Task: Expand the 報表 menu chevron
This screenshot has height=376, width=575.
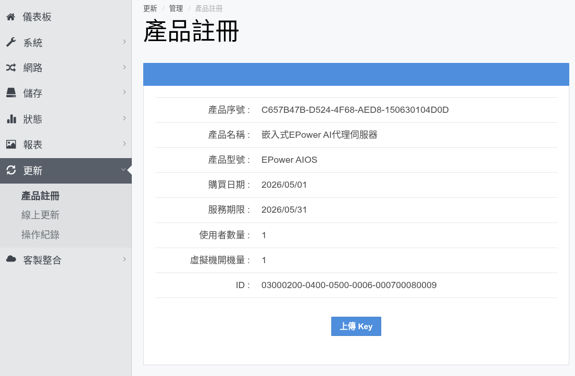Action: pyautogui.click(x=124, y=144)
